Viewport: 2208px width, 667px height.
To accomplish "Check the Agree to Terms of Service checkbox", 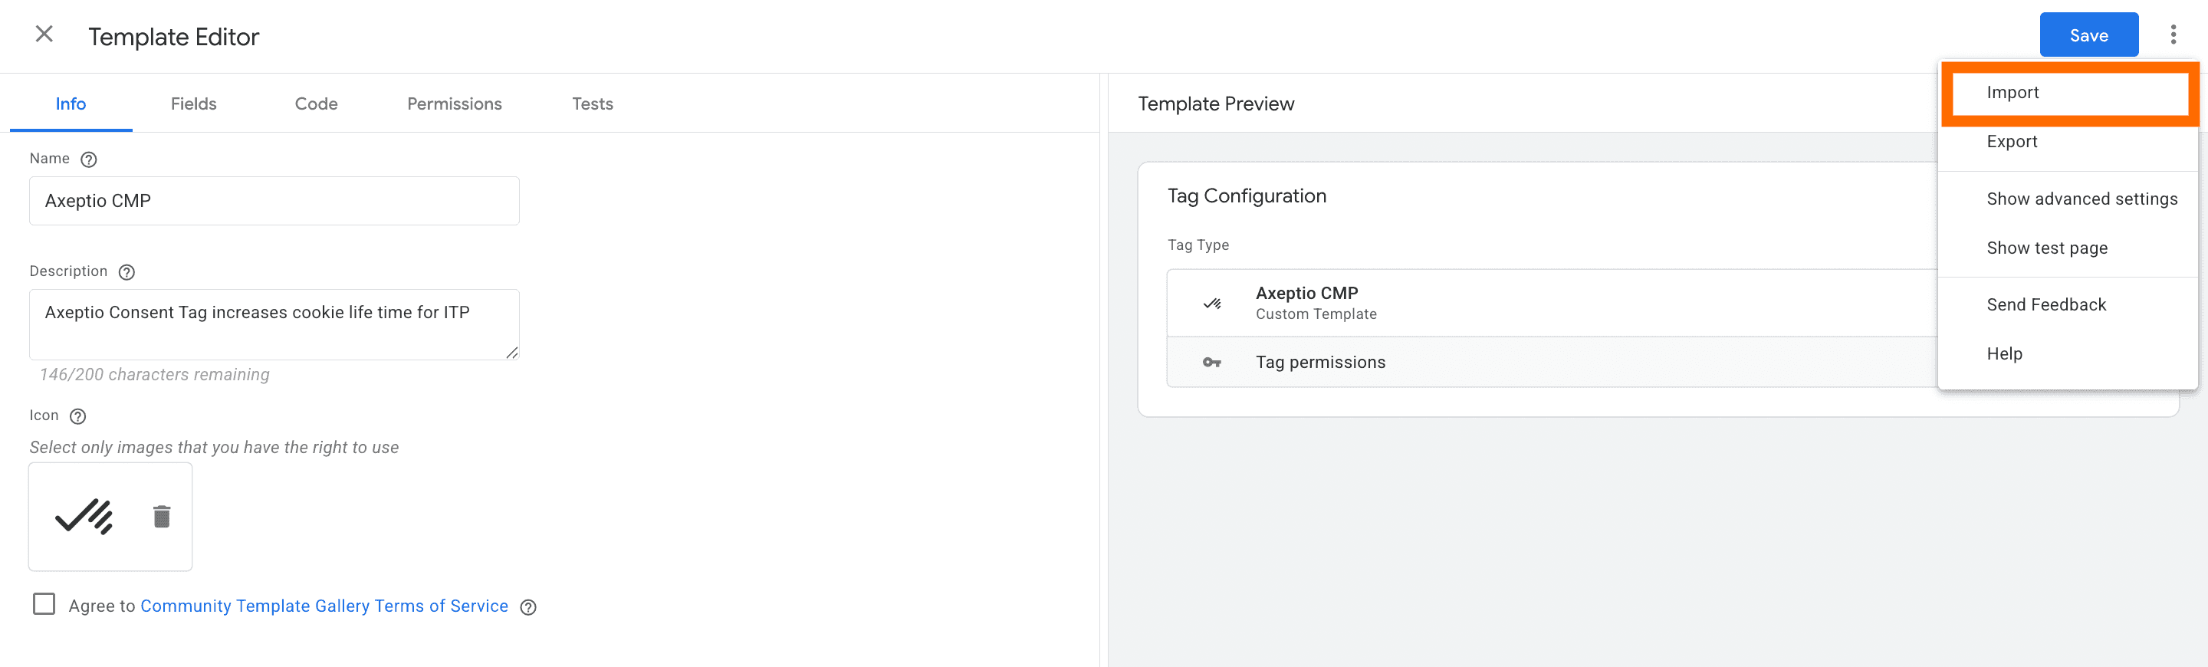I will coord(44,604).
